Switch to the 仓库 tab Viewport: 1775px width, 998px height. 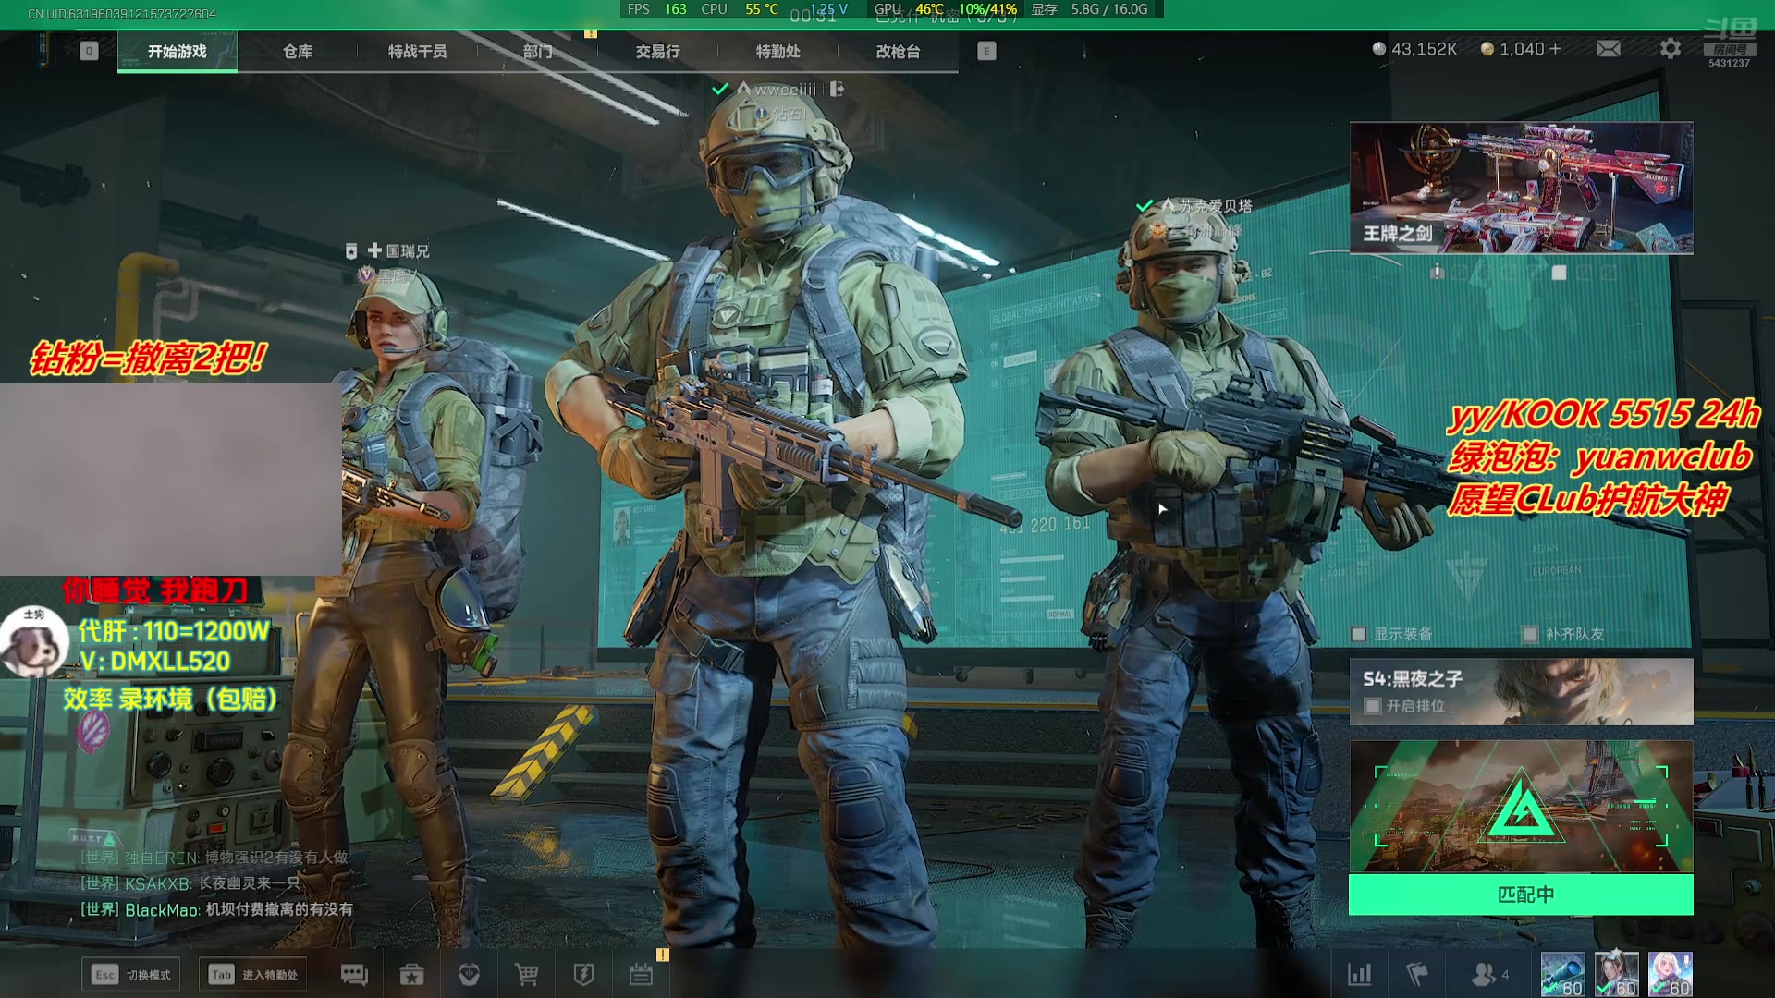(x=298, y=52)
